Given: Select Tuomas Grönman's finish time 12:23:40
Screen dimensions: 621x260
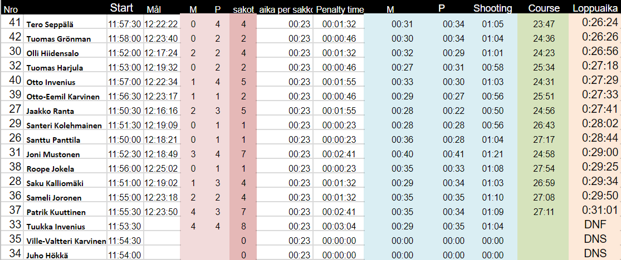Looking at the screenshot, I should (x=161, y=38).
